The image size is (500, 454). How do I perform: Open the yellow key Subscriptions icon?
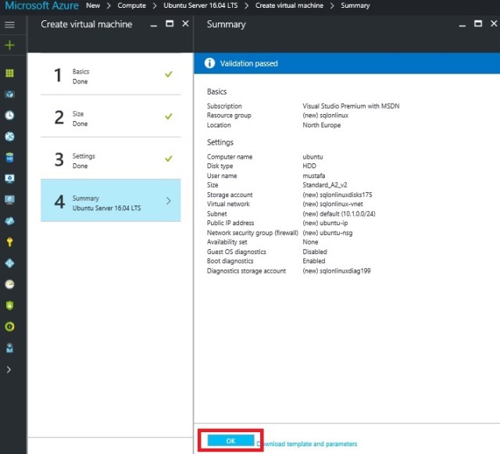[9, 242]
